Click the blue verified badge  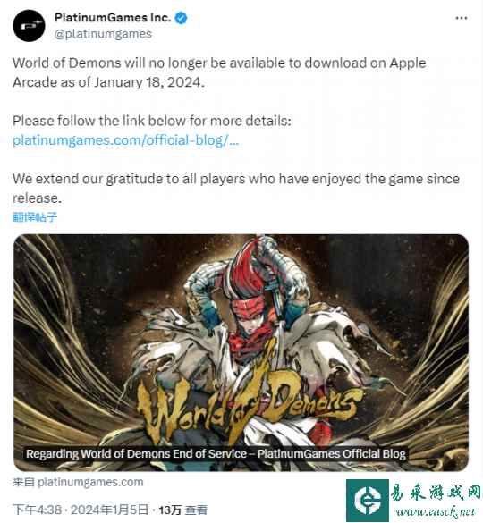point(181,18)
